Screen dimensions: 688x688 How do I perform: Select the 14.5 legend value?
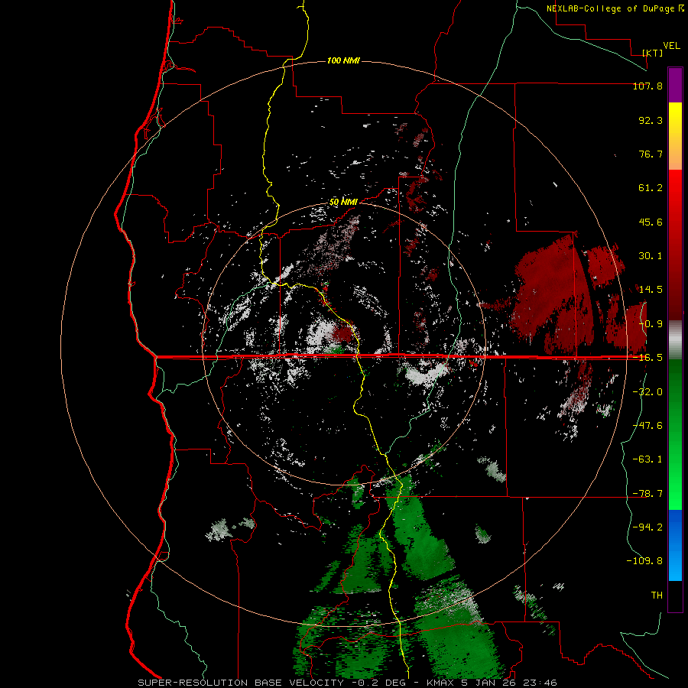[x=651, y=290]
